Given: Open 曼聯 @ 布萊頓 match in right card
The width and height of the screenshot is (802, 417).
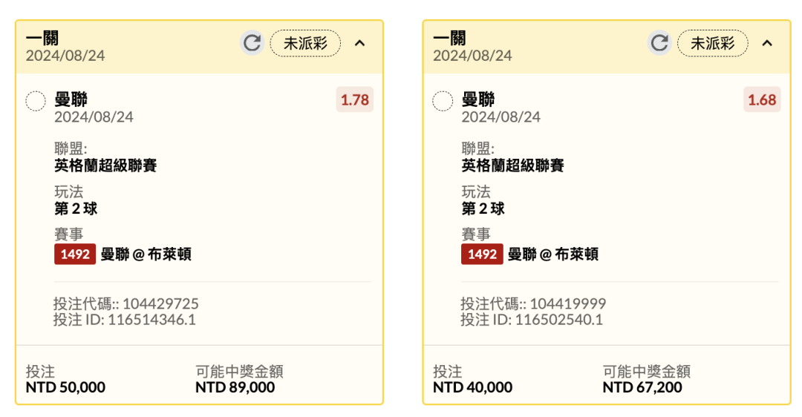Looking at the screenshot, I should (x=553, y=255).
